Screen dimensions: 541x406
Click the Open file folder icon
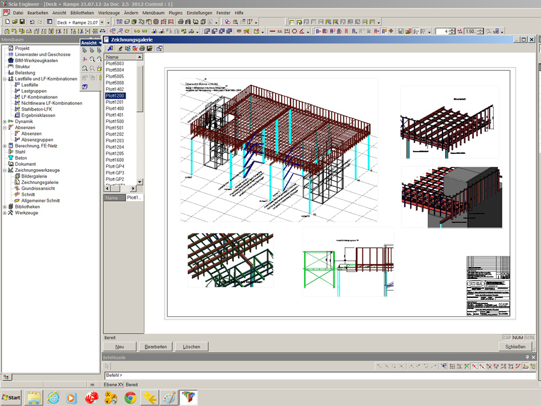[15, 22]
